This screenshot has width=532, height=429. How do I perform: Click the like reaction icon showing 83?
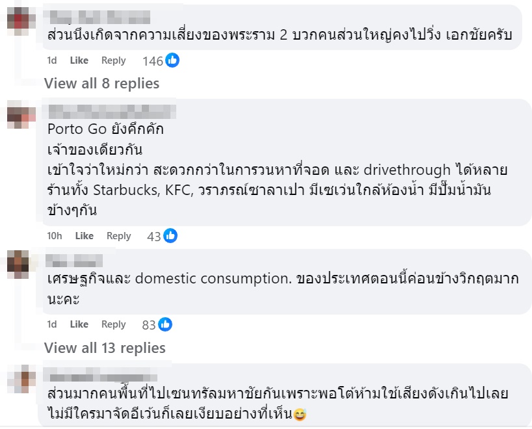coord(165,324)
